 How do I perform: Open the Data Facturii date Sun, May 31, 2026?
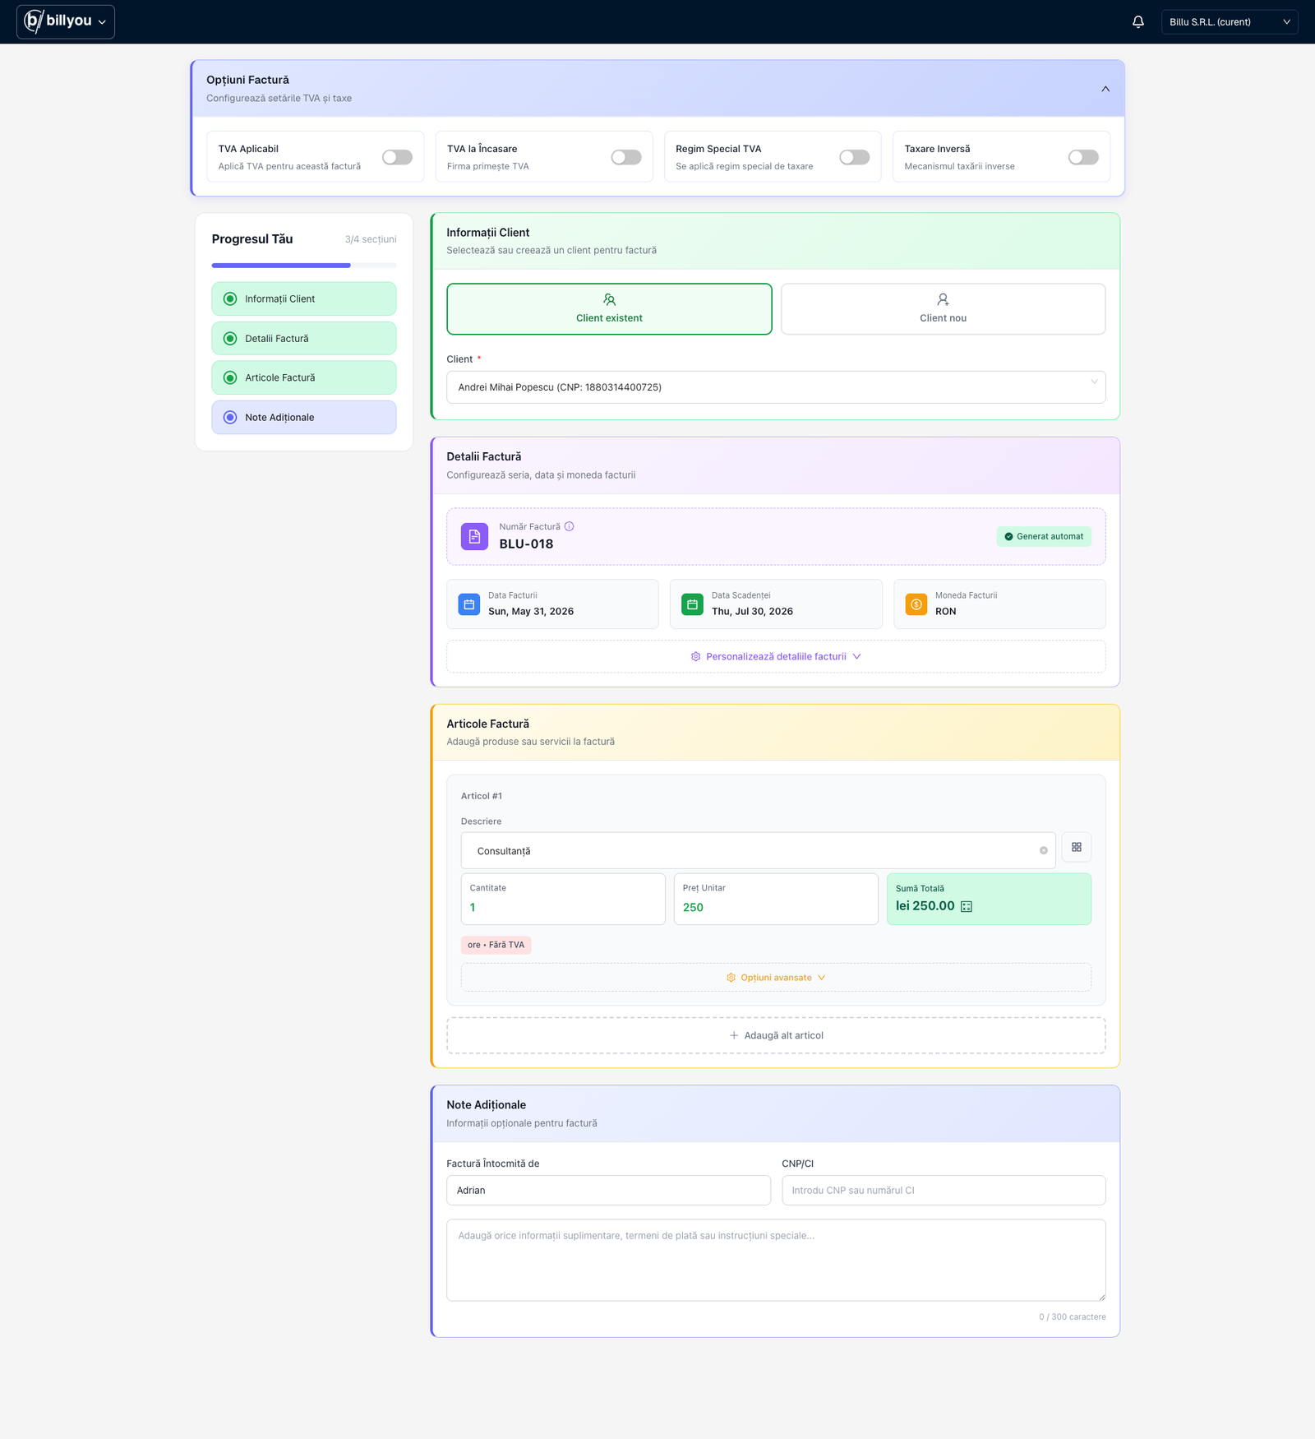coord(552,604)
